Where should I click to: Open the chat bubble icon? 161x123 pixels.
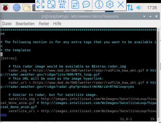[x=86, y=5]
